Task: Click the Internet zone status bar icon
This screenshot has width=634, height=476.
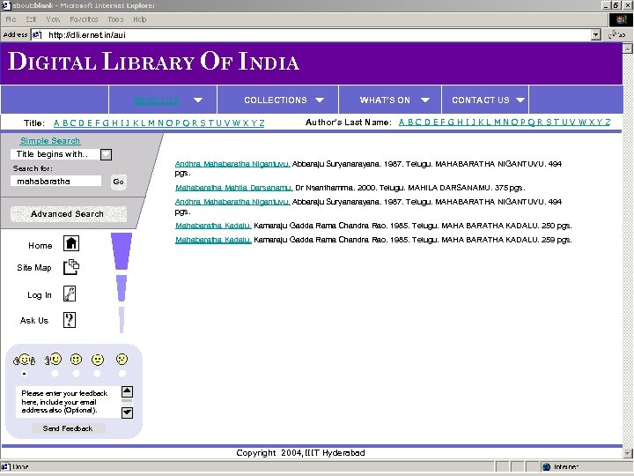Action: click(x=546, y=466)
